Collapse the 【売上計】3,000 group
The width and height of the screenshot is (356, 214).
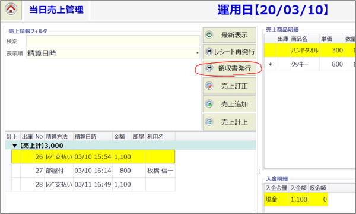click(14, 146)
